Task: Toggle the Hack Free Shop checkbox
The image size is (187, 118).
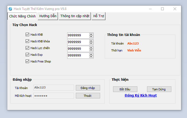Action: coord(27,61)
